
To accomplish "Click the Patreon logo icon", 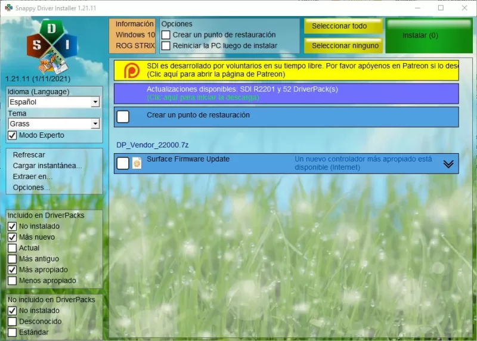I will click(x=132, y=70).
